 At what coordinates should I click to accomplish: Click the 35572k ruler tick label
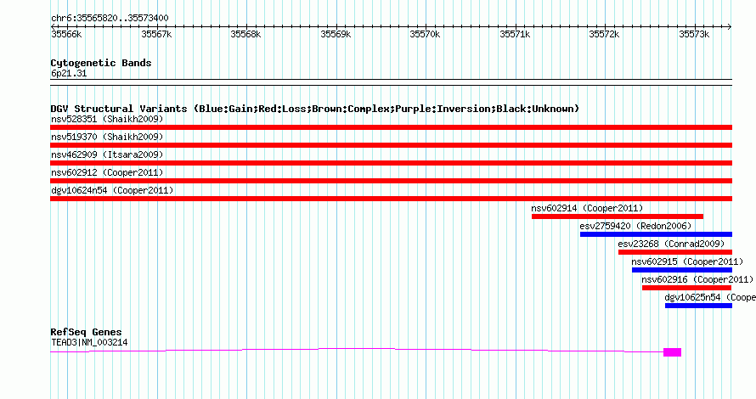pos(604,34)
